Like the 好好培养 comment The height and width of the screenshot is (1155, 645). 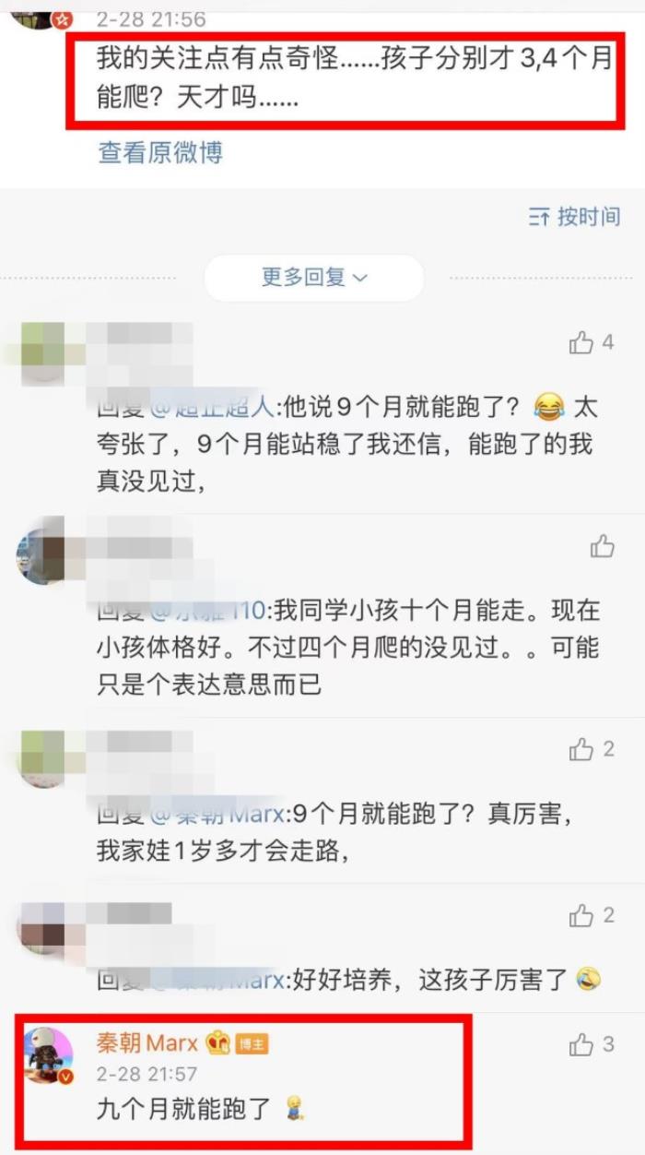pyautogui.click(x=580, y=915)
